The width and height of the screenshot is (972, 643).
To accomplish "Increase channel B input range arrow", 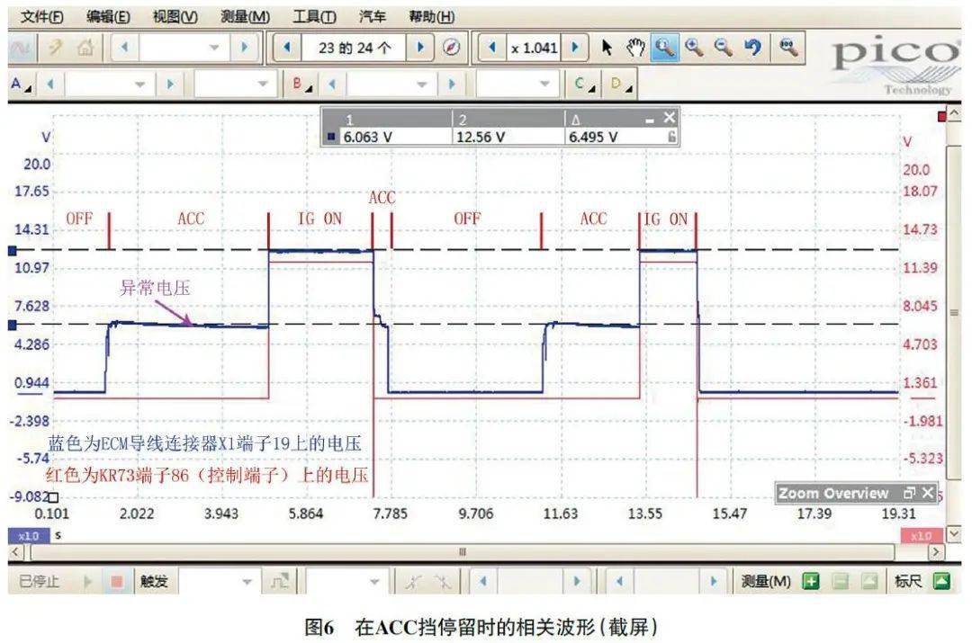I will pos(452,85).
